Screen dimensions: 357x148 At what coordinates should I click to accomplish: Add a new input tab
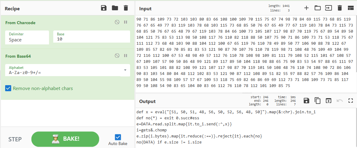coord(306,8)
